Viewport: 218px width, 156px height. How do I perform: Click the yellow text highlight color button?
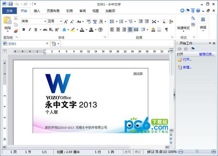tap(73, 29)
